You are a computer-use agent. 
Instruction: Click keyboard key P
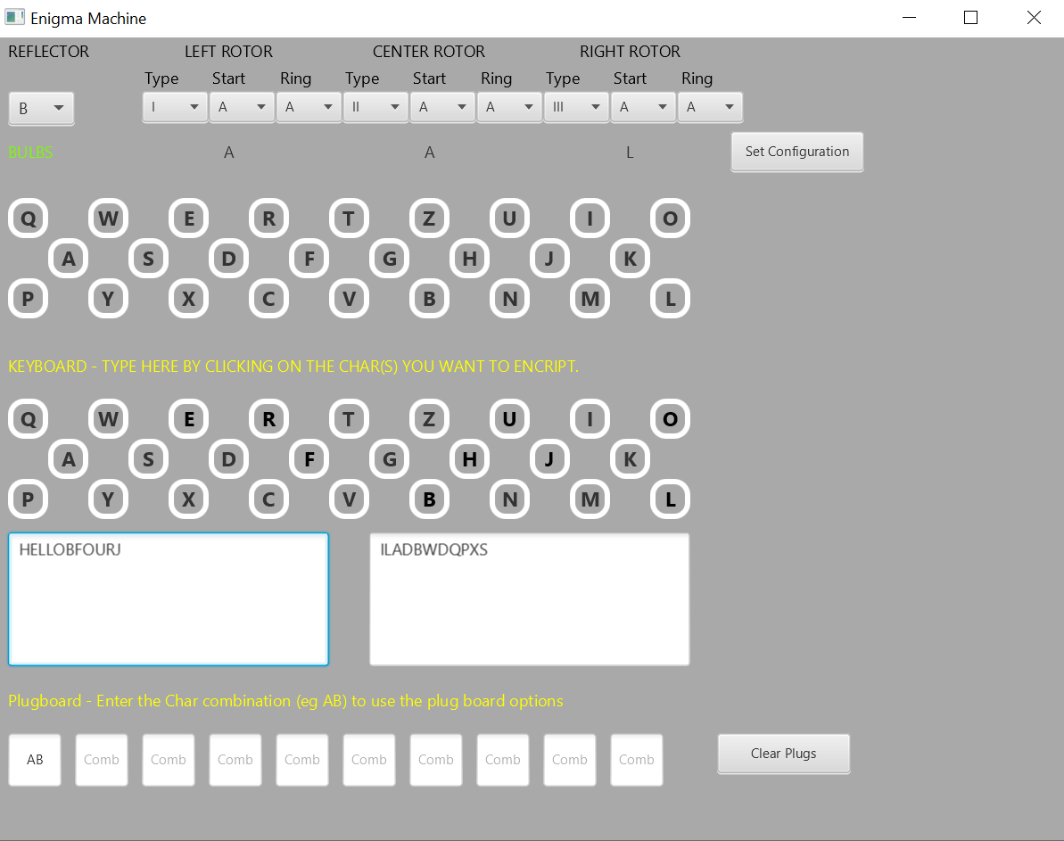point(28,499)
